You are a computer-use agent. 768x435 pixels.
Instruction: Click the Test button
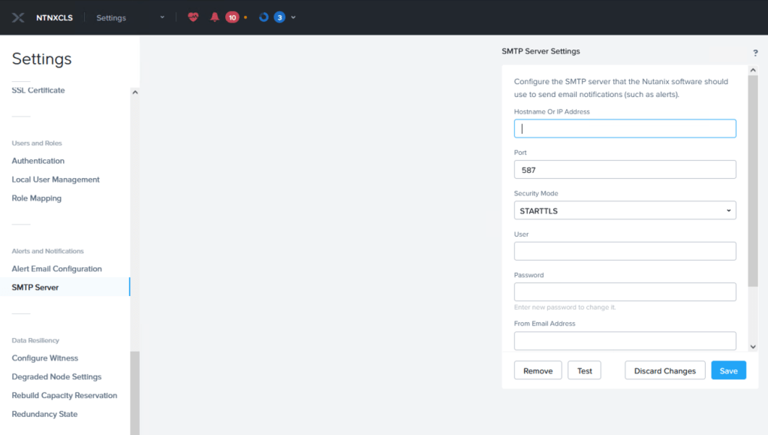tap(584, 370)
